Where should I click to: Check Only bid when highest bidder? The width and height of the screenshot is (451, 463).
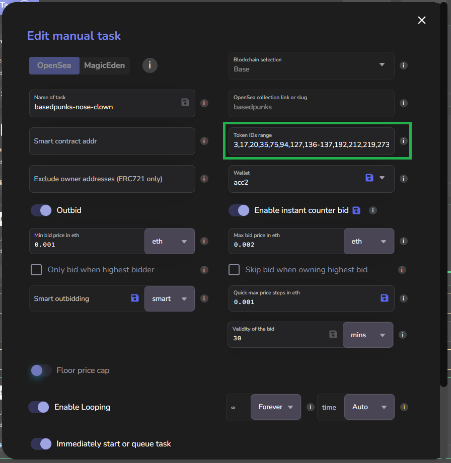point(36,270)
